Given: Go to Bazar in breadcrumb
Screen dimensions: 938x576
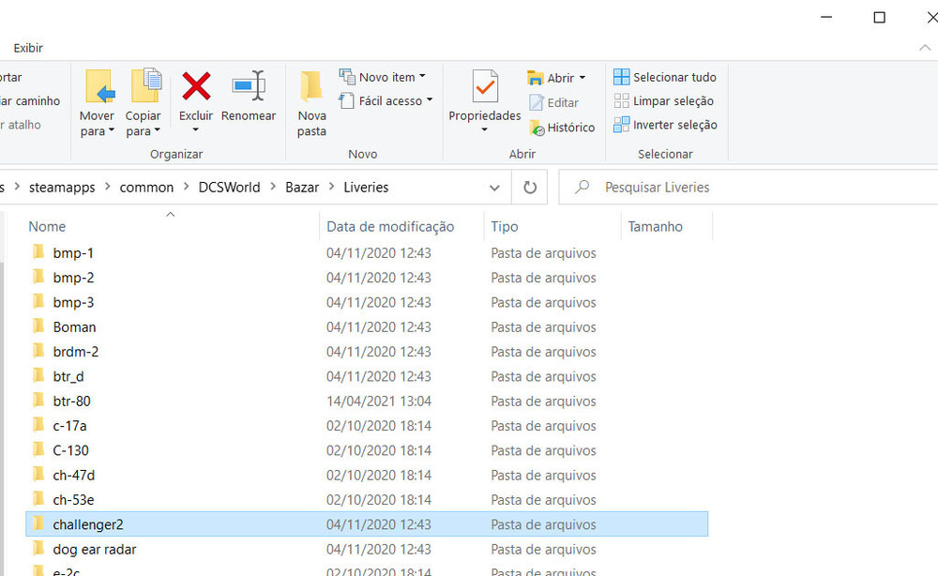Looking at the screenshot, I should (x=302, y=188).
